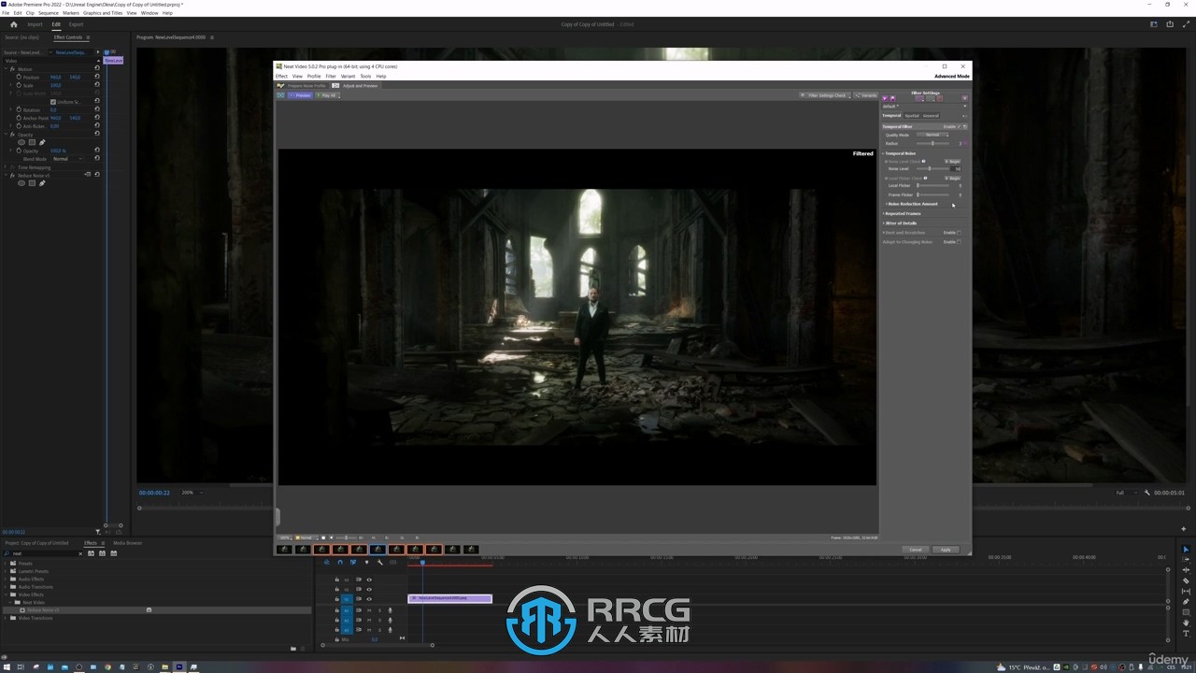Add a marker in the timeline header
The width and height of the screenshot is (1196, 673).
click(366, 562)
